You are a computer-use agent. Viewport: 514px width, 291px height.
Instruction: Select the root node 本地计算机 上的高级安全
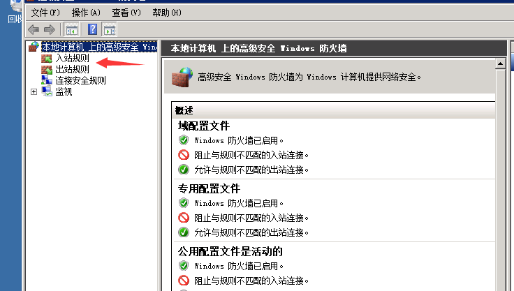pyautogui.click(x=99, y=47)
